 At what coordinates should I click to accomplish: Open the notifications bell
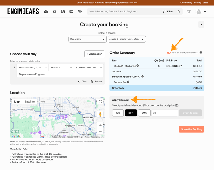click(x=54, y=11)
